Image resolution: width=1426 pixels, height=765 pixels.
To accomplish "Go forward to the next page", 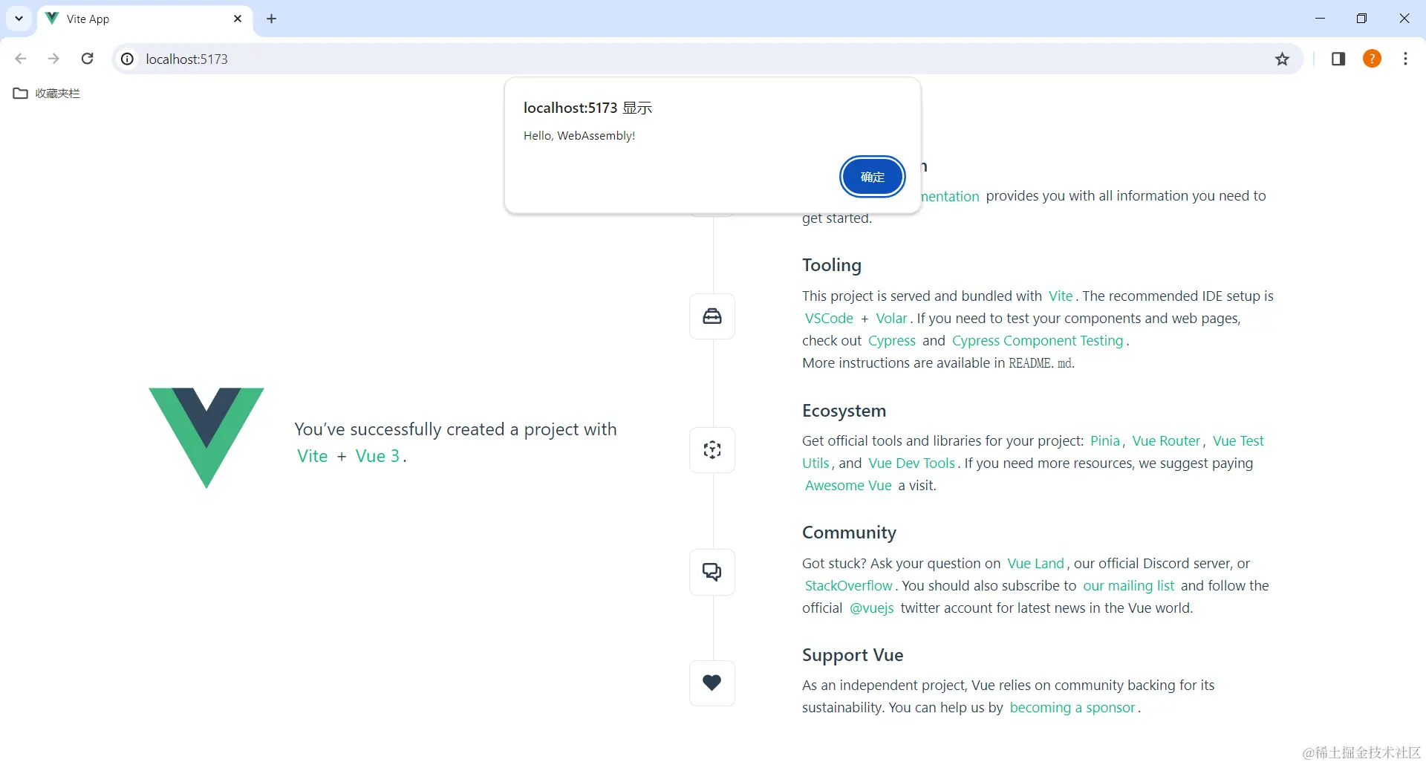I will 53,59.
